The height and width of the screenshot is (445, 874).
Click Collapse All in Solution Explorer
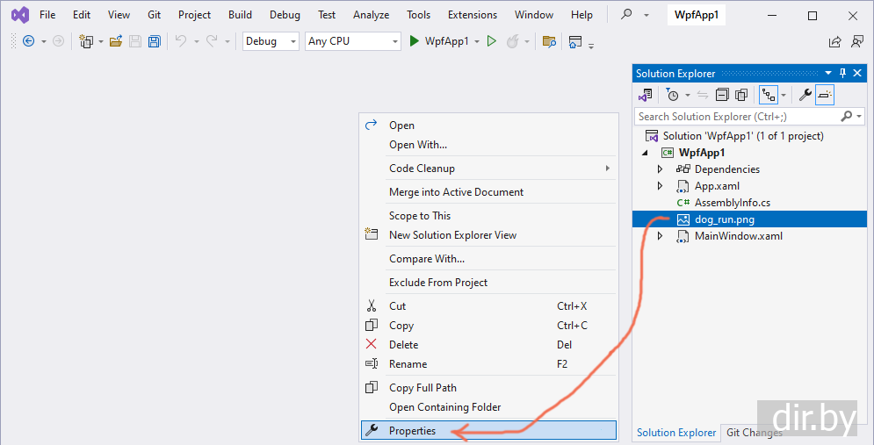tap(723, 95)
